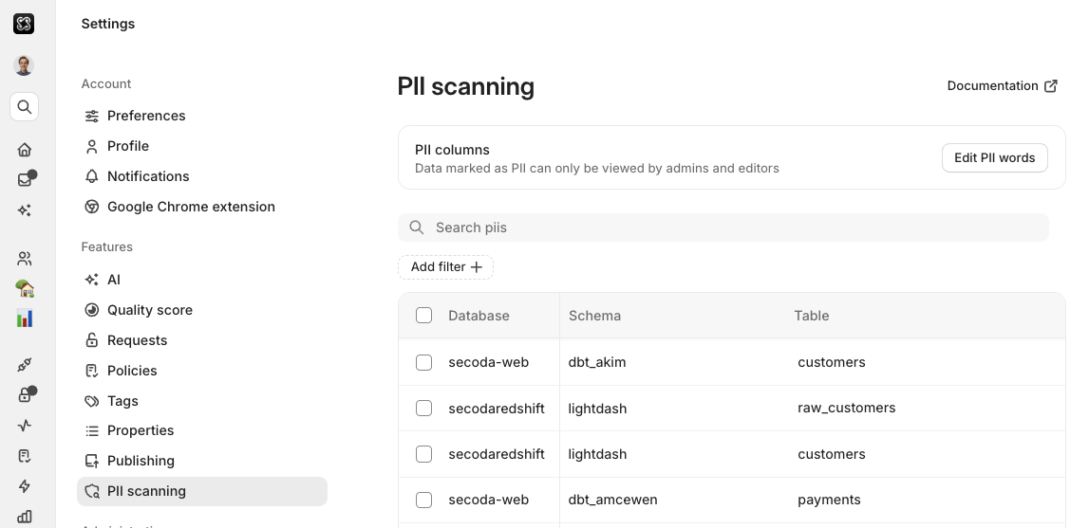Open the AI sparkle icon in rail
1089x528 pixels.
click(25, 210)
